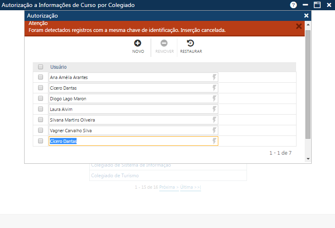Click lightning lookup icon for Ana Amélia Arantes
The height and width of the screenshot is (228, 335).
coord(214,77)
